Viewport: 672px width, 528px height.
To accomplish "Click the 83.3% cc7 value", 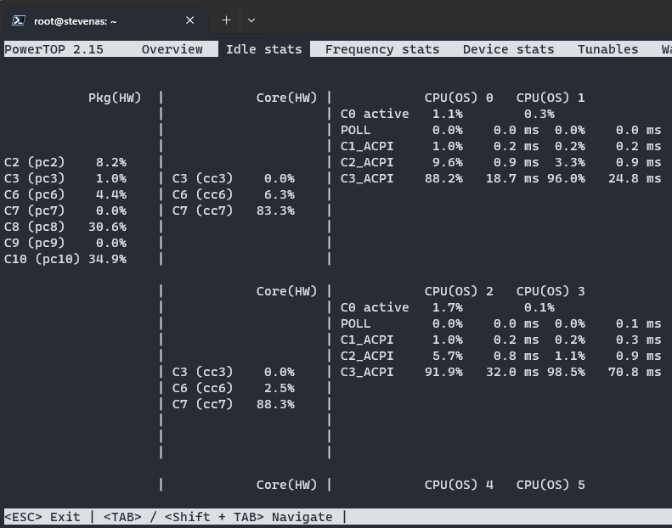I will tap(275, 211).
